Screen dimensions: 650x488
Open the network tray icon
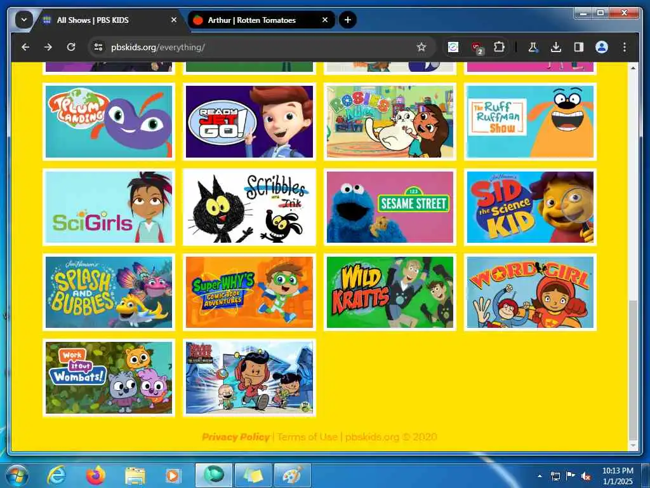555,476
